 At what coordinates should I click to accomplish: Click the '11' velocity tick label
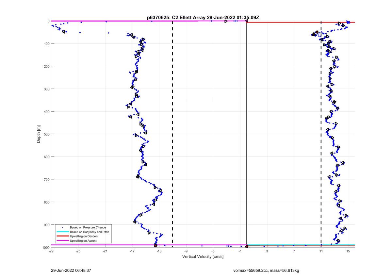321,251
